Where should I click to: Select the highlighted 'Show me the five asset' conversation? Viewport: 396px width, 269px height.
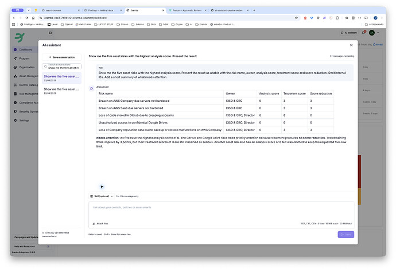[61, 78]
